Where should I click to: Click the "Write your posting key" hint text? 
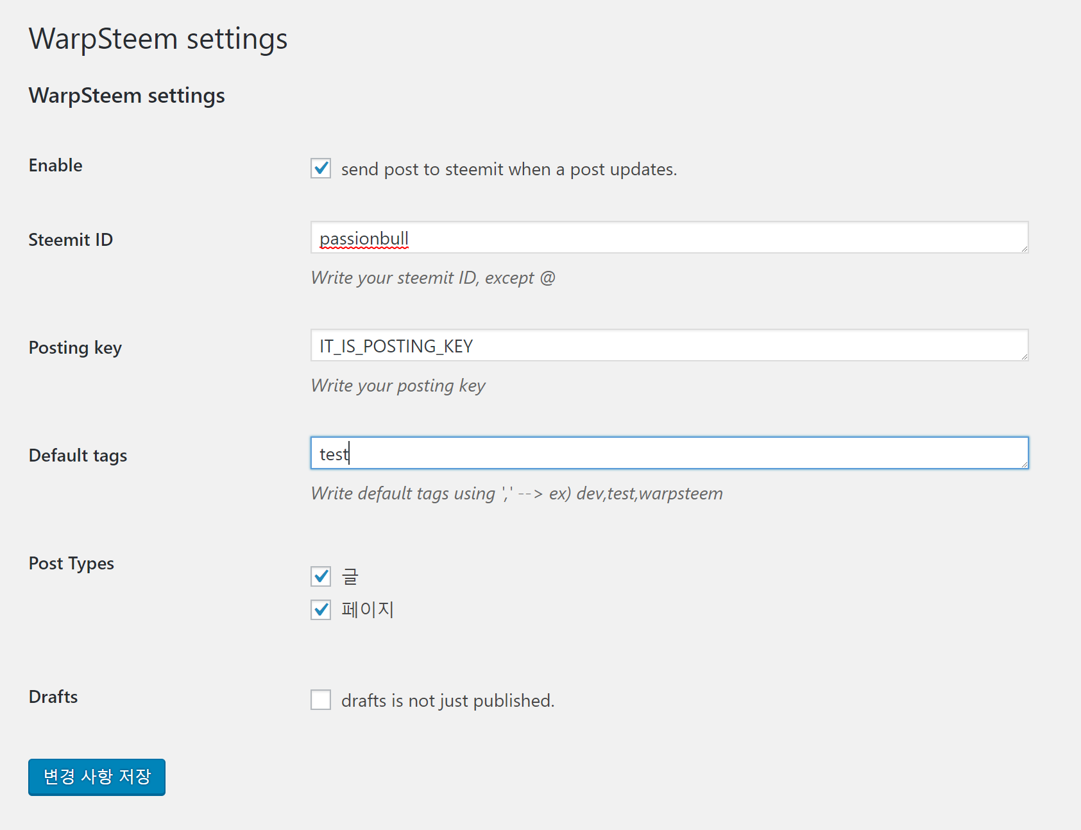[x=398, y=386]
